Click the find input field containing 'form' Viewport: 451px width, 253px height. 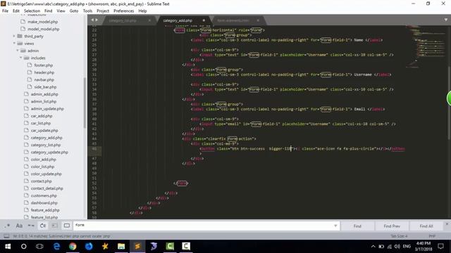tap(203, 226)
